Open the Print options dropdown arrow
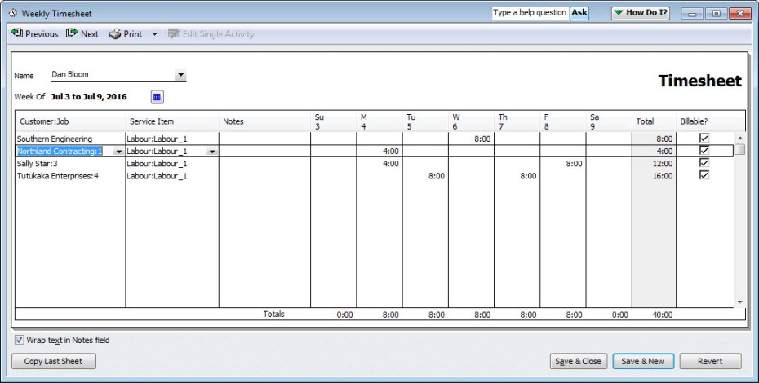Viewport: 759px width, 383px height. [155, 34]
